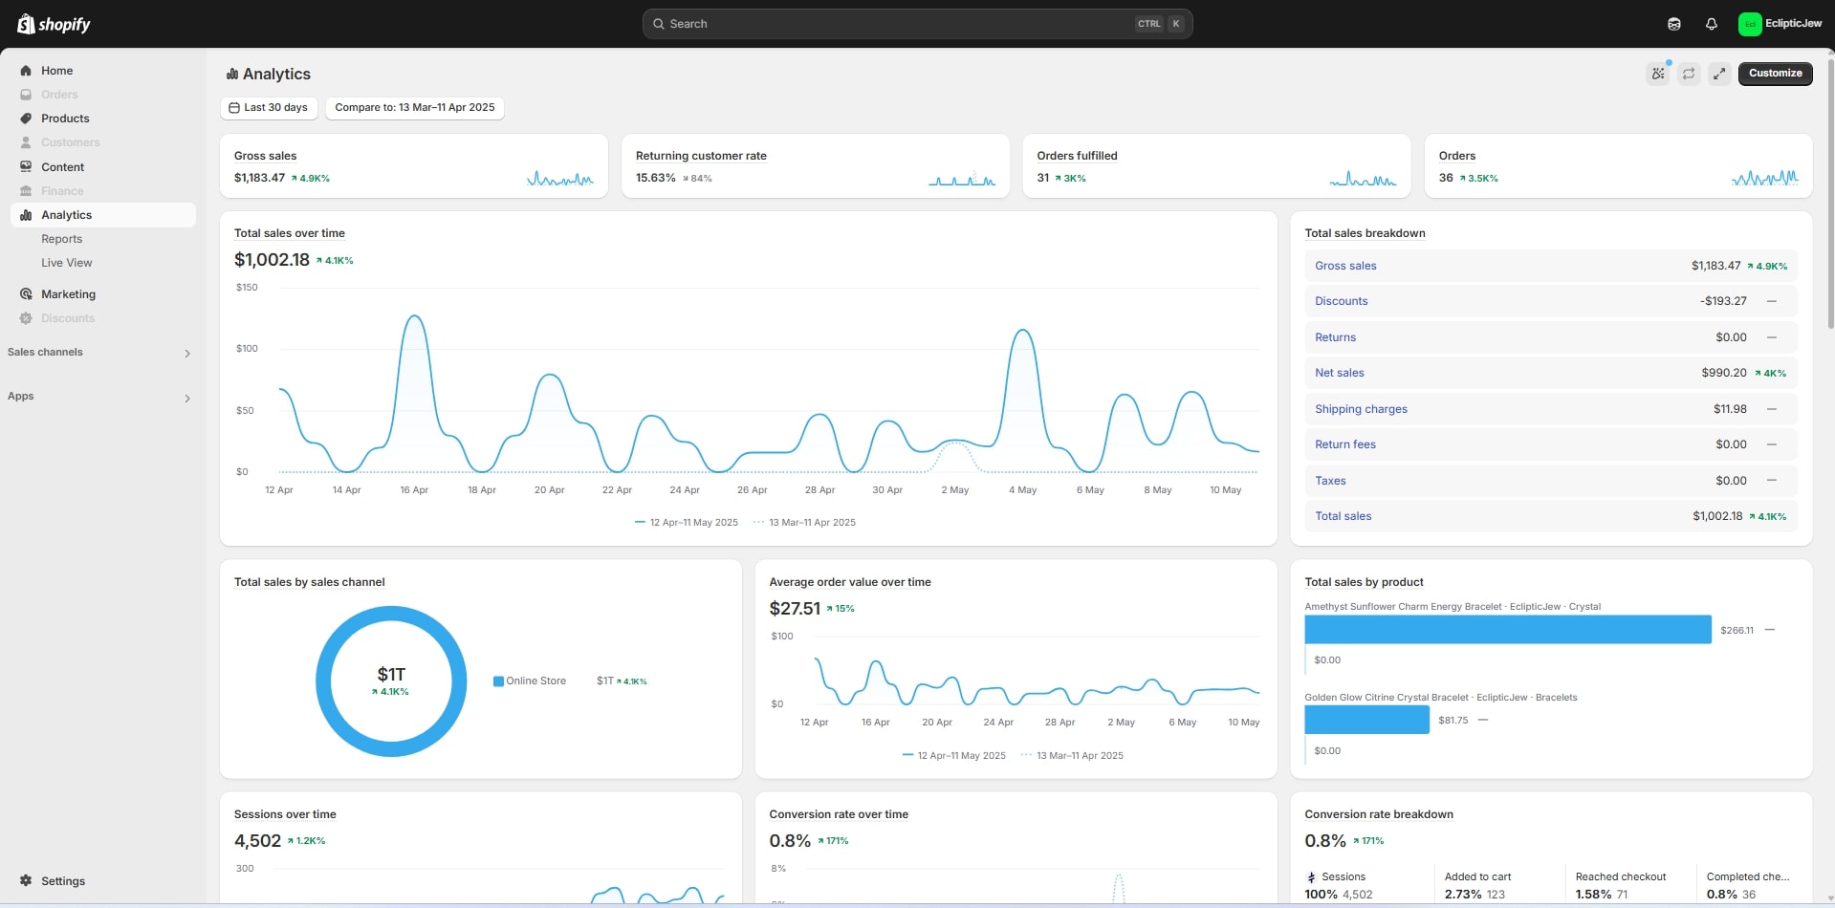Open notifications bell in the top bar
The height and width of the screenshot is (908, 1835).
[1711, 24]
